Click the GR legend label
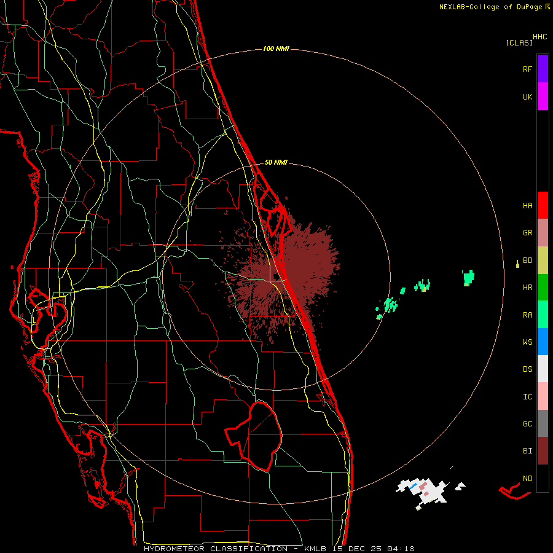The height and width of the screenshot is (553, 553). click(x=527, y=233)
